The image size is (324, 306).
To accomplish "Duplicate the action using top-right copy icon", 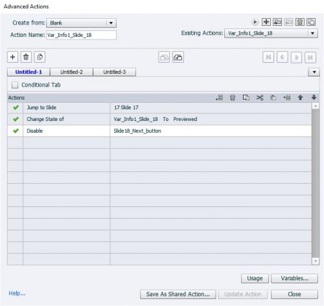I will pyautogui.click(x=311, y=22).
